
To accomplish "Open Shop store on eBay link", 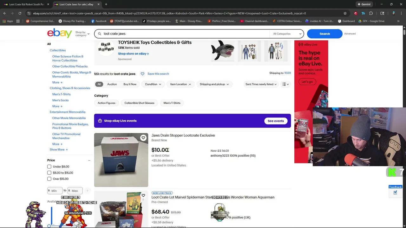I will tap(133, 54).
